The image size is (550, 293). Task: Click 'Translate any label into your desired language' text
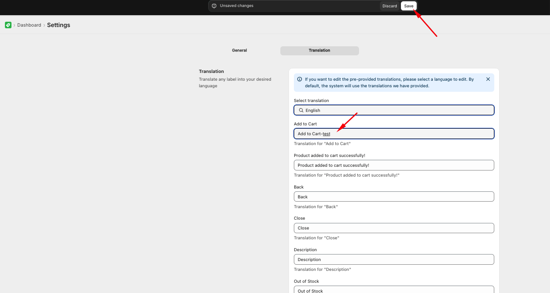[x=235, y=82]
